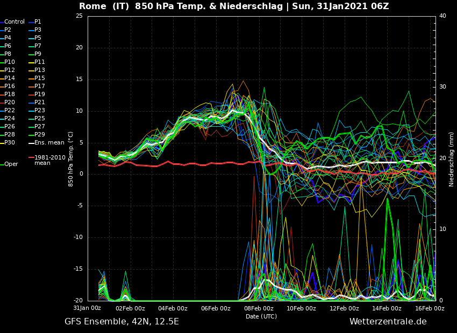Select legend label "P22"
The height and width of the screenshot is (333, 457).
pyautogui.click(x=9, y=110)
